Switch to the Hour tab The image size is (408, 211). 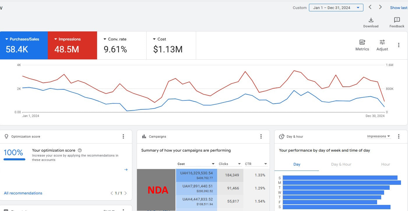click(385, 164)
